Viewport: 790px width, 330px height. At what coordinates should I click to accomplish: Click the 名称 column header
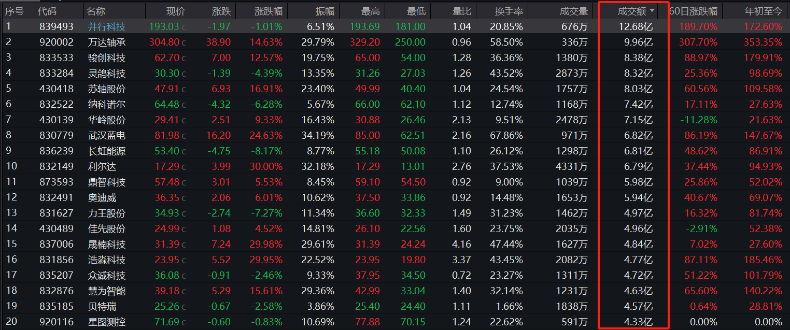pyautogui.click(x=96, y=11)
